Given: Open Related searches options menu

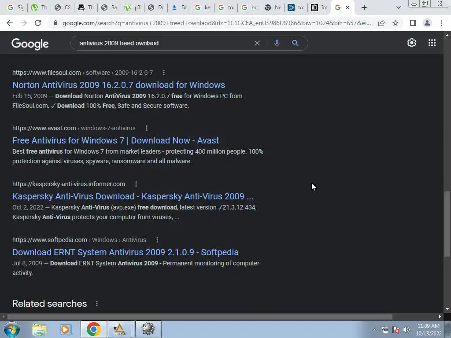Looking at the screenshot, I should [97, 304].
